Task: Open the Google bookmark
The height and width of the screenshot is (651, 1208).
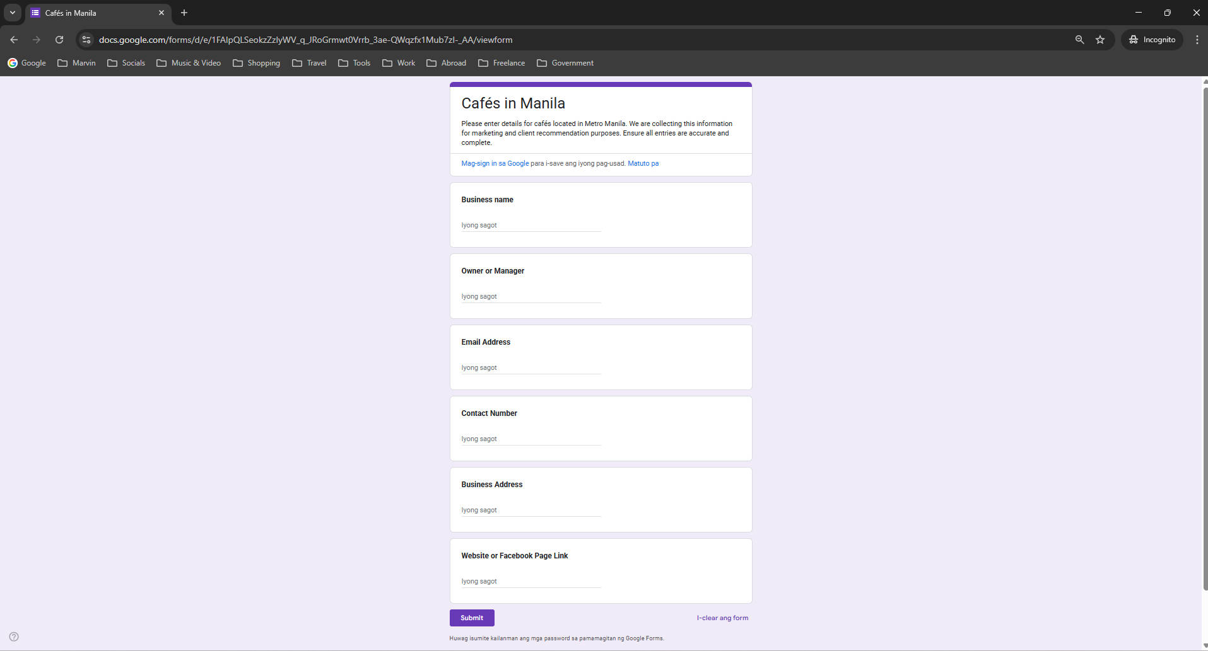Action: tap(26, 63)
